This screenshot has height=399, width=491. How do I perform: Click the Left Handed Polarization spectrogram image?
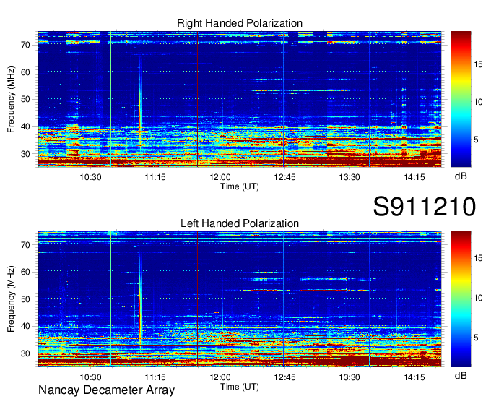[x=240, y=299]
